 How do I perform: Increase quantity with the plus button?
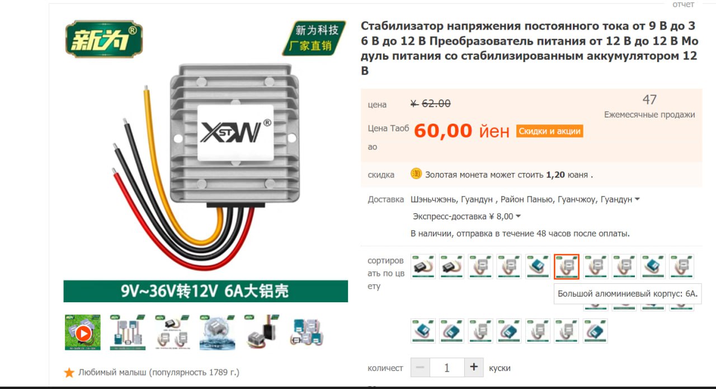tap(474, 368)
